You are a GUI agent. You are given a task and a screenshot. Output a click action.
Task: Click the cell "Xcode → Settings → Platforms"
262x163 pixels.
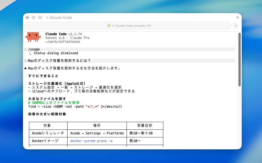click(x=97, y=133)
